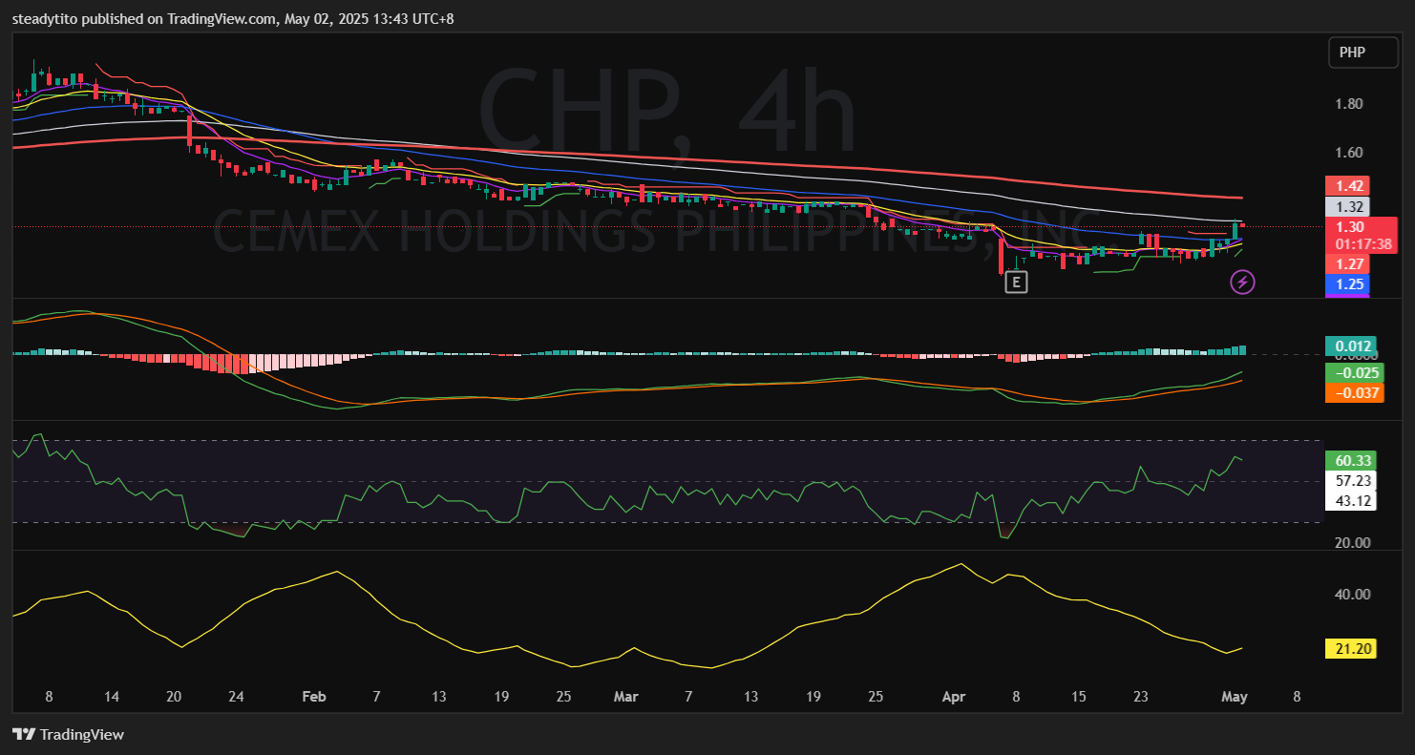Click the Mar date label

coord(626,697)
